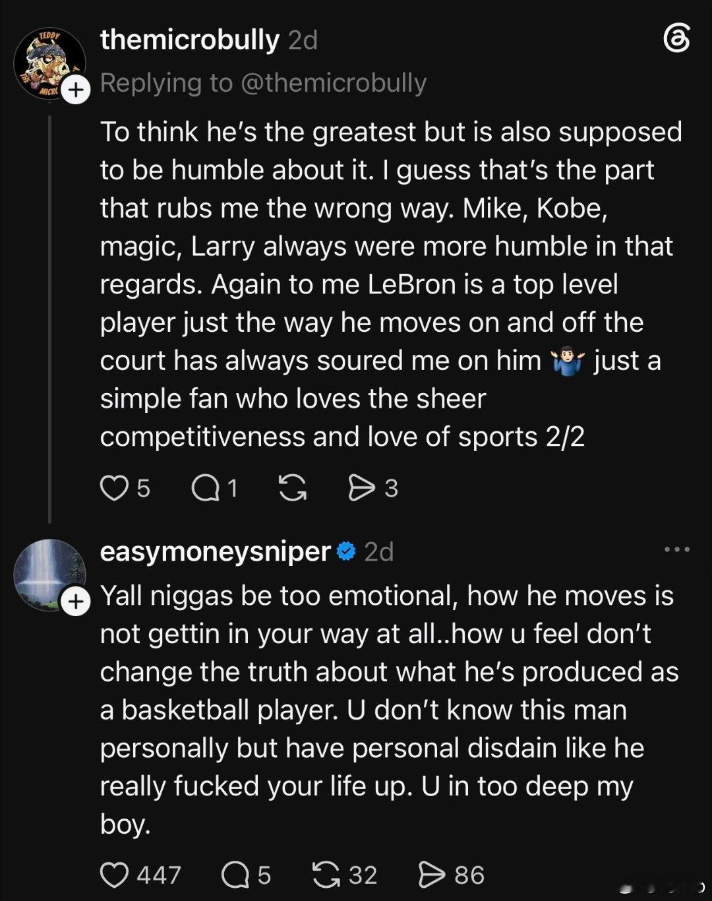
Task: Open themicrobully's post text ending with 2/2
Action: click(x=391, y=284)
